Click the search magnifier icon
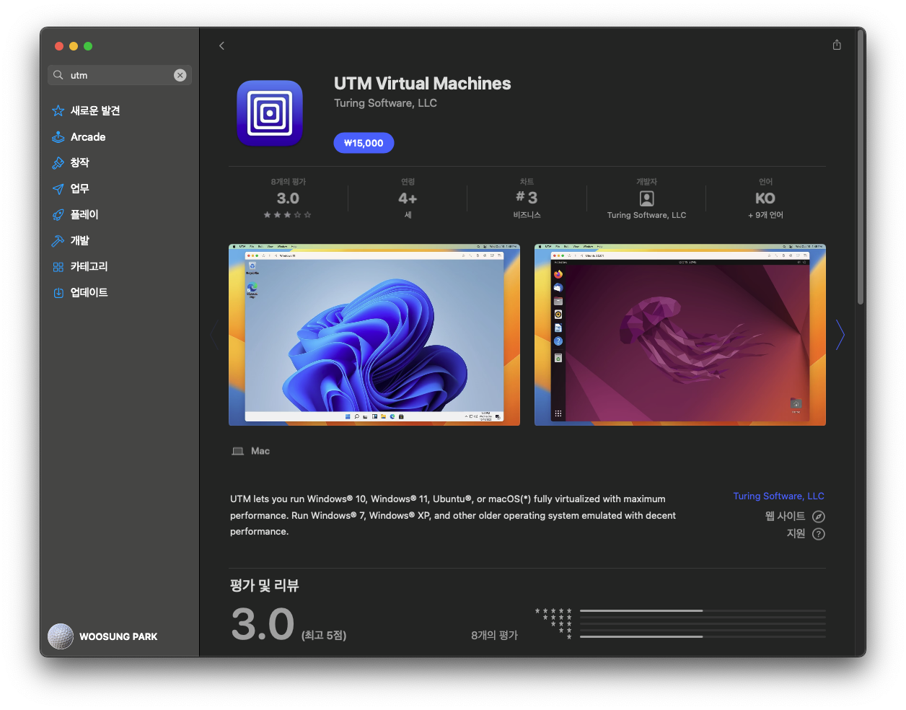Viewport: 906px width, 710px height. point(58,75)
